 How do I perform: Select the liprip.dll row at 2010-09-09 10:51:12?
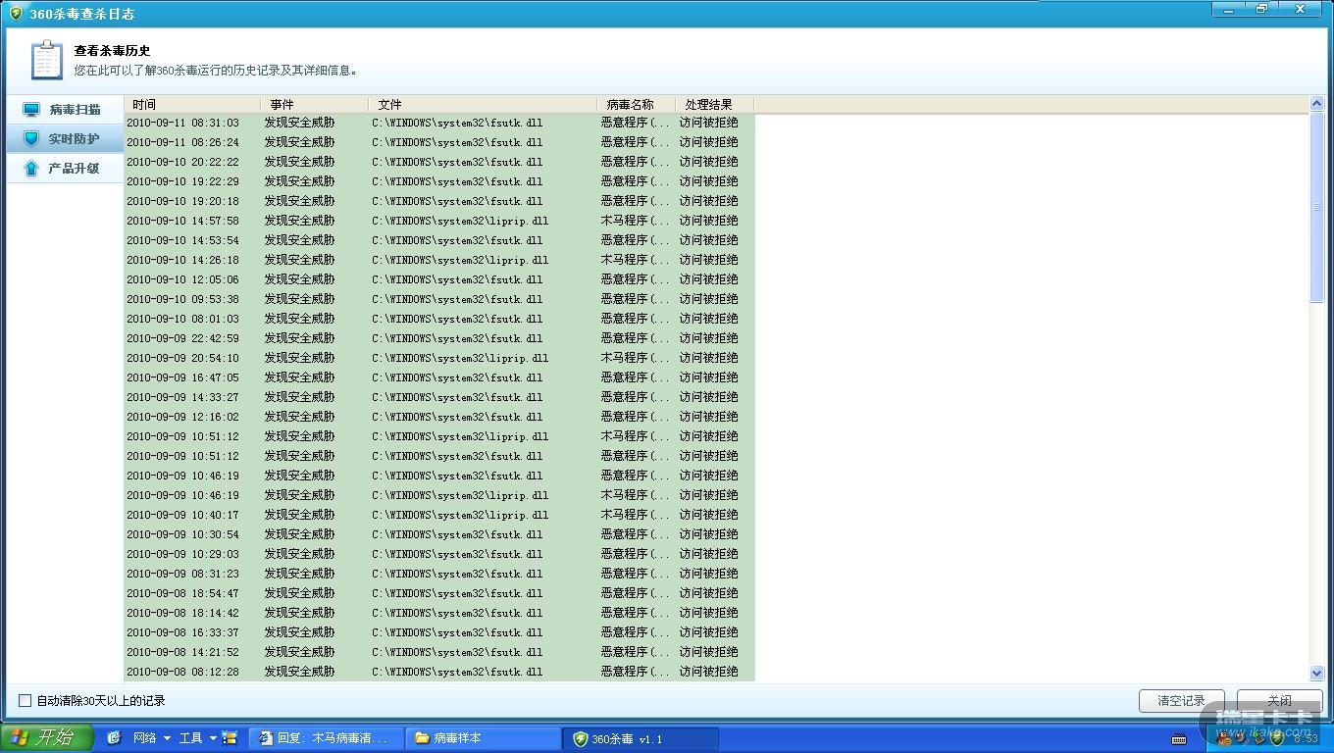(439, 436)
